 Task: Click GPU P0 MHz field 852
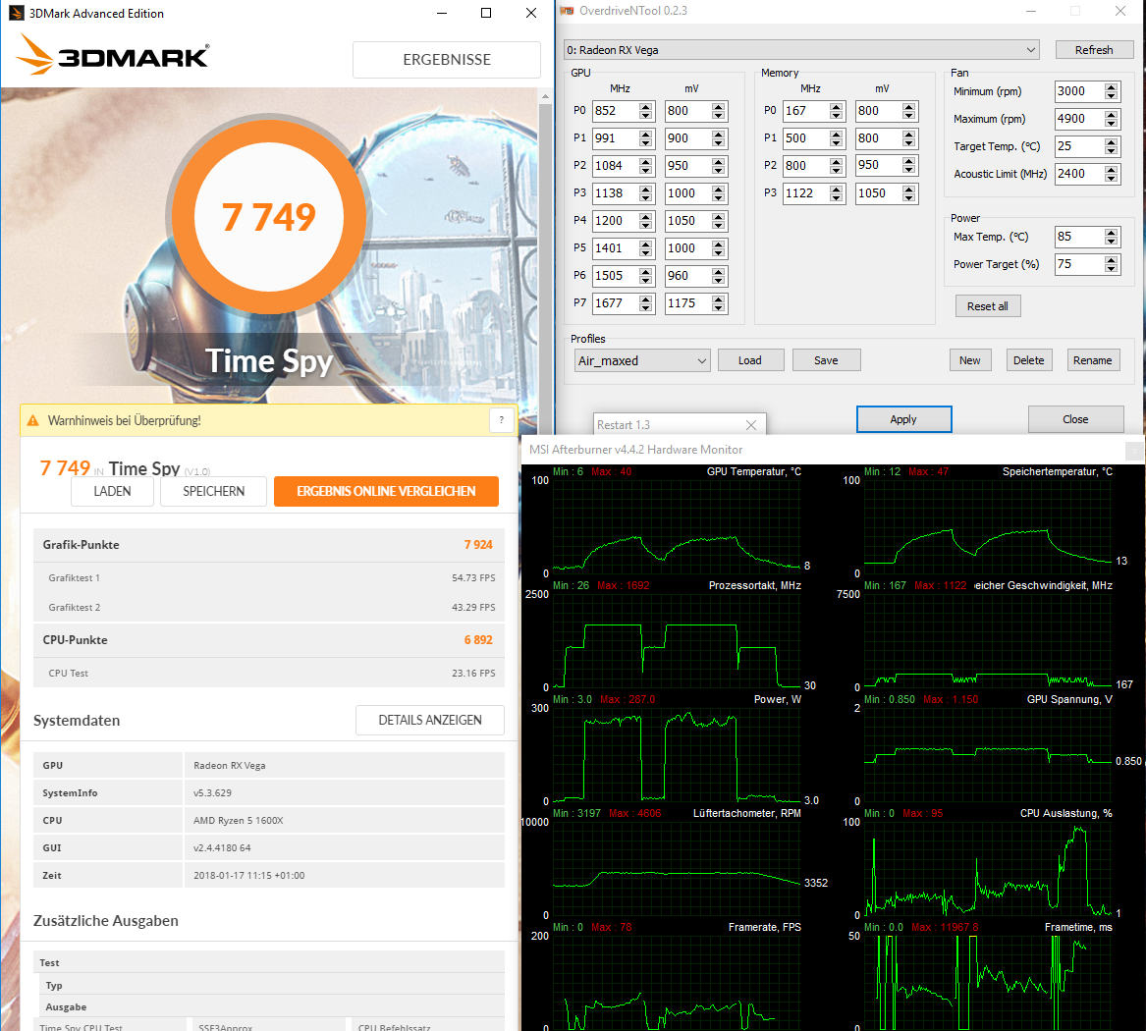point(616,111)
